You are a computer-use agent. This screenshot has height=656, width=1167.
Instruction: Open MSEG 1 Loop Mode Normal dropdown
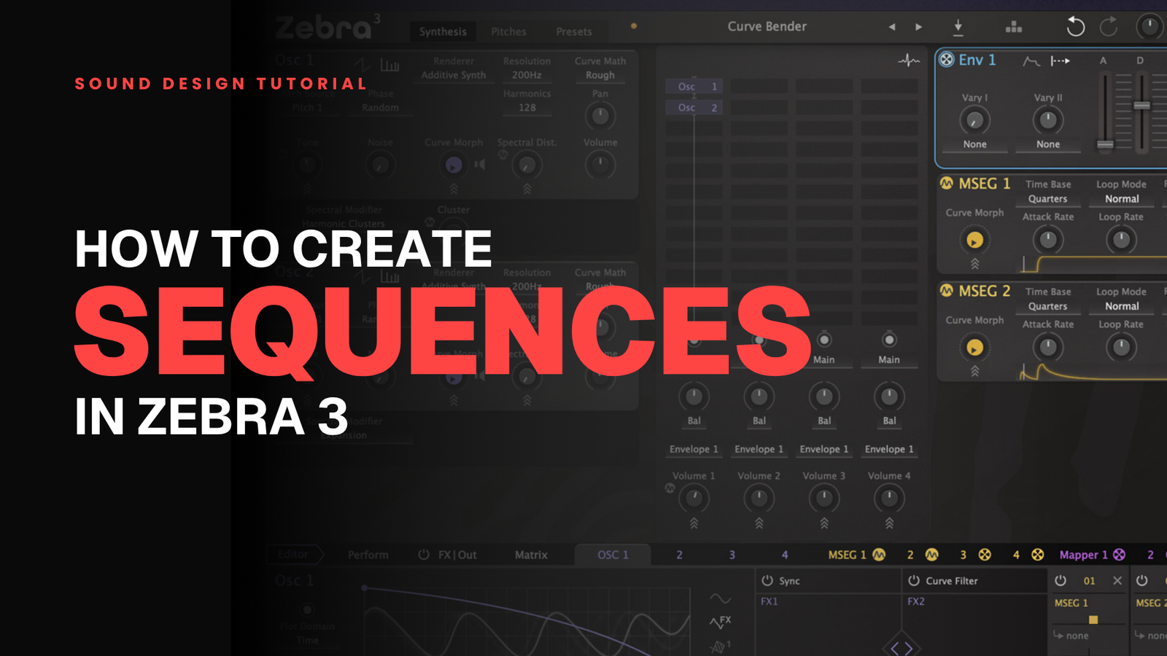coord(1122,199)
